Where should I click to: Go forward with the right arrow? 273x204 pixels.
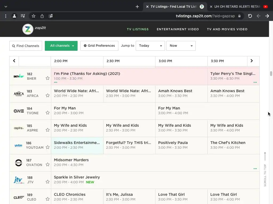click(x=267, y=16)
